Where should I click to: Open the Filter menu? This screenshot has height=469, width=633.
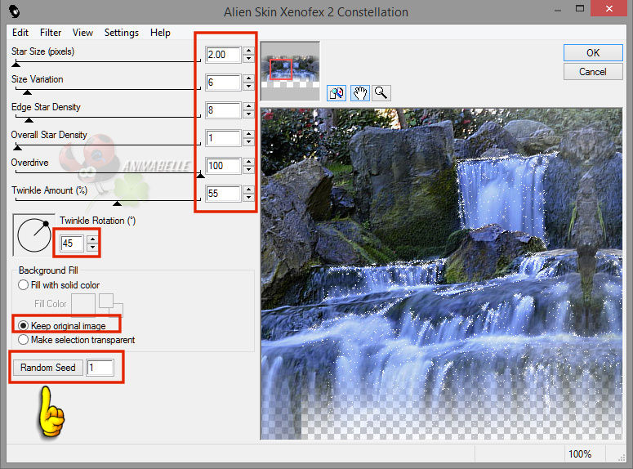pos(51,33)
